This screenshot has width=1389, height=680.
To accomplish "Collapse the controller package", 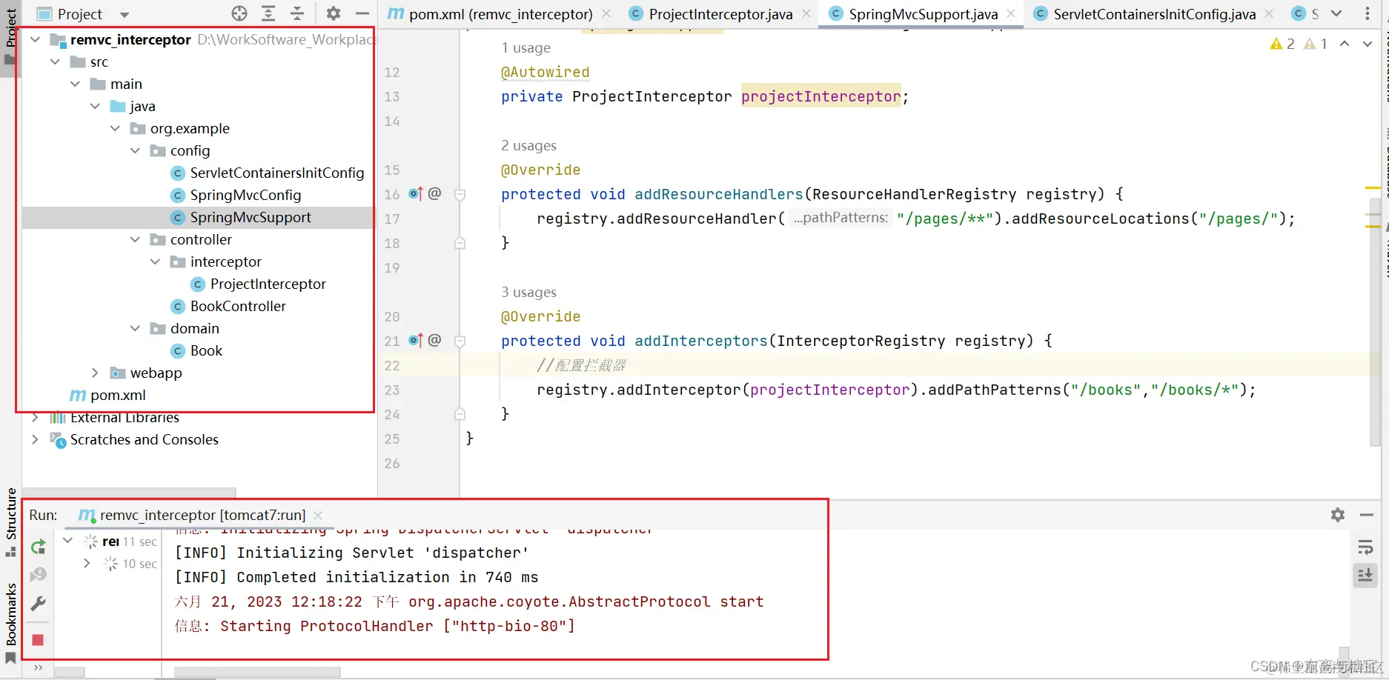I will pos(135,239).
